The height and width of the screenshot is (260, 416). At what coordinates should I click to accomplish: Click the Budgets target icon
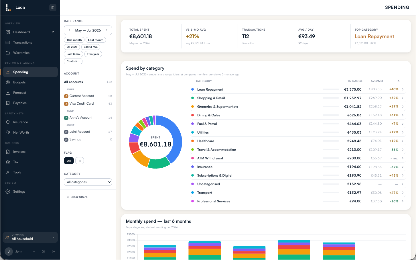point(8,82)
